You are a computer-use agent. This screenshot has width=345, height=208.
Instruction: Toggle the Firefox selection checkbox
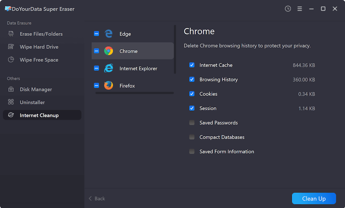pyautogui.click(x=96, y=85)
